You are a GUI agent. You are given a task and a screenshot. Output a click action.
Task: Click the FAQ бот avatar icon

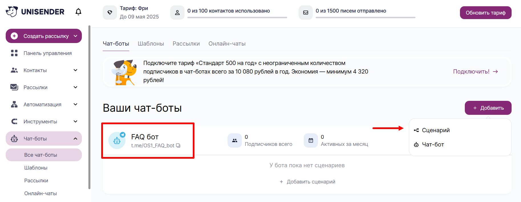(117, 140)
